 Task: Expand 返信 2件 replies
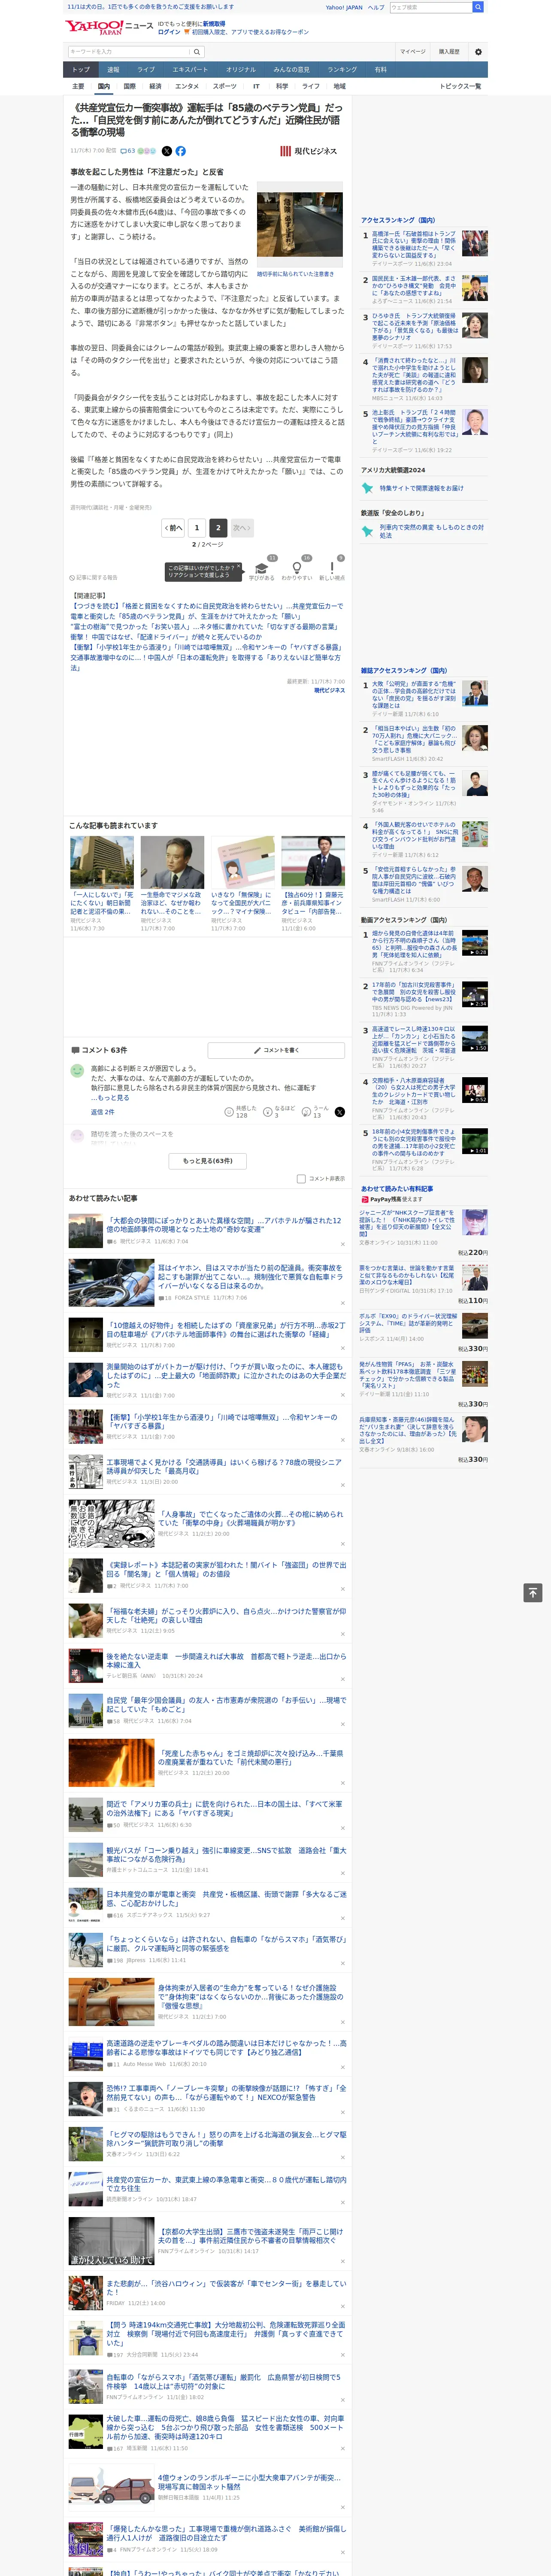102,1112
